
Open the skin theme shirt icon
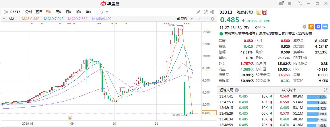[x=290, y=3]
